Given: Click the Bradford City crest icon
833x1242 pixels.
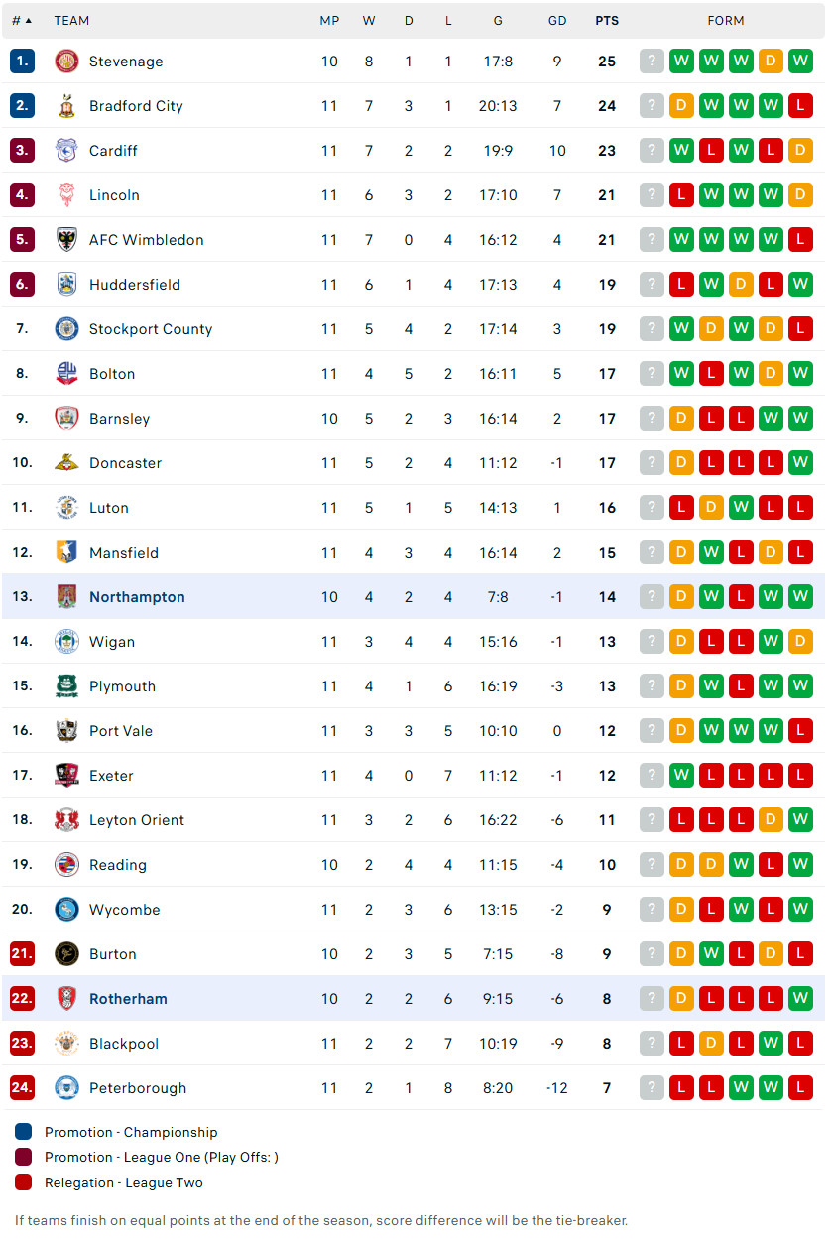Looking at the screenshot, I should click(x=66, y=106).
